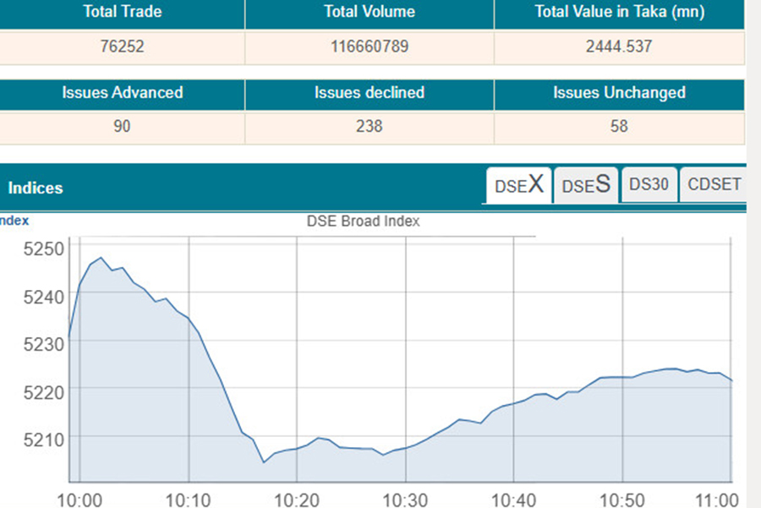Activate the DSEX index tab

tap(517, 184)
